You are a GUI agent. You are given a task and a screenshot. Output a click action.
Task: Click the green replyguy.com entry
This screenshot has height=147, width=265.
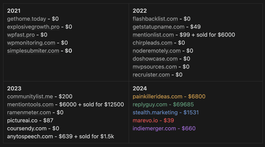pyautogui.click(x=163, y=104)
